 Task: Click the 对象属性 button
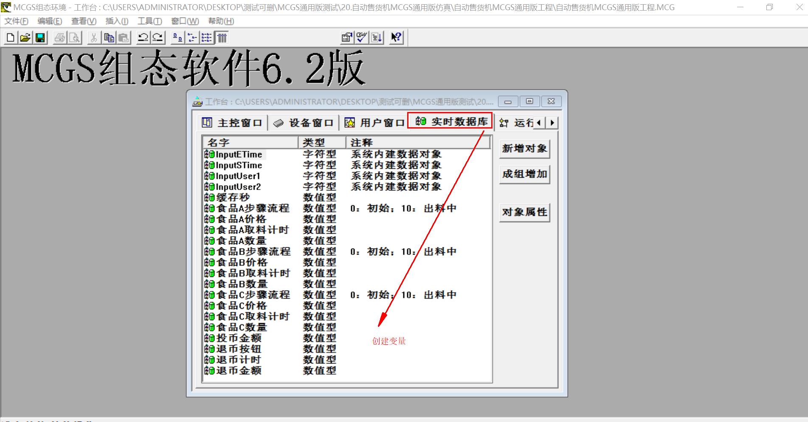tap(525, 212)
